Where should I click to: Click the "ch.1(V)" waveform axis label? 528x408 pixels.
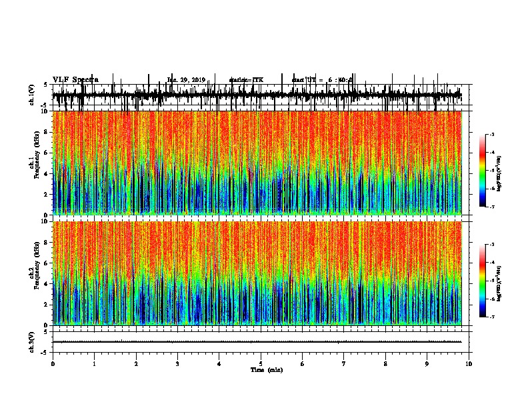[32, 95]
